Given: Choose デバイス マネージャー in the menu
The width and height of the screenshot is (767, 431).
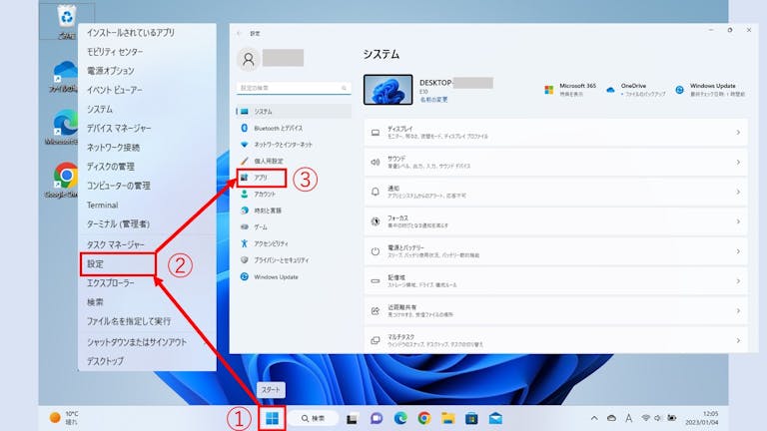Looking at the screenshot, I should 119,128.
